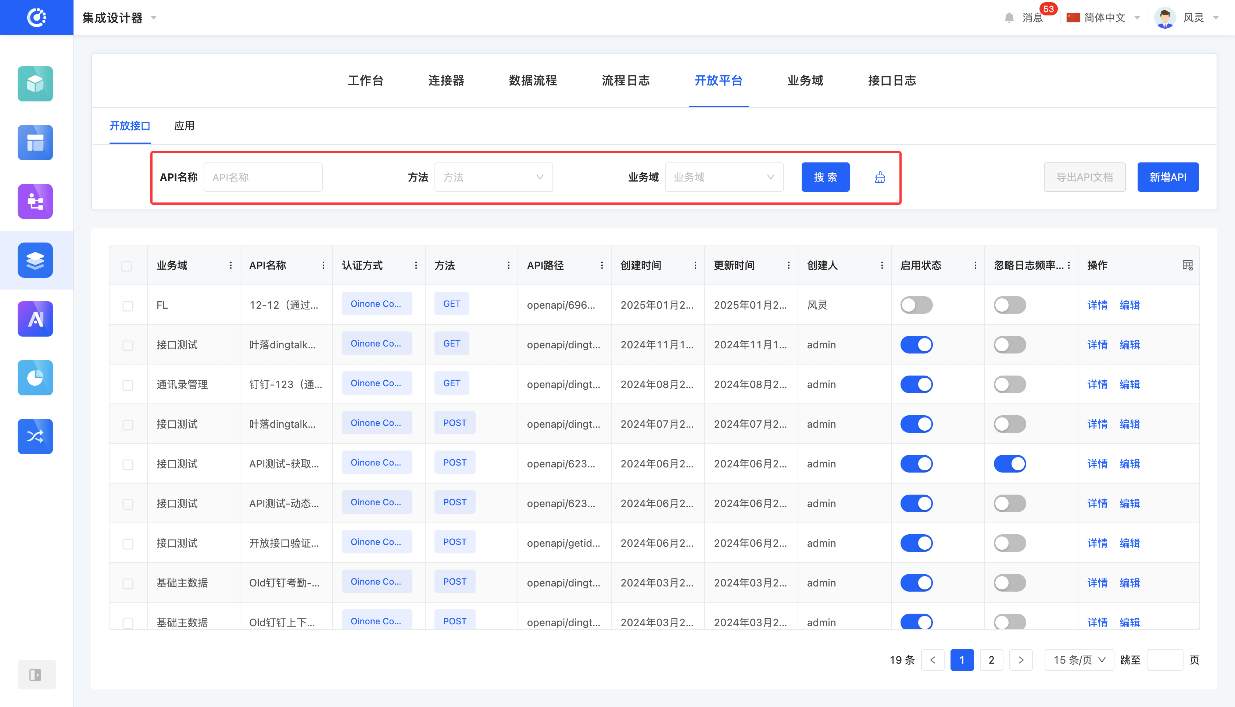Open the 15 条/页 page size dropdown
1235x707 pixels.
click(1079, 660)
